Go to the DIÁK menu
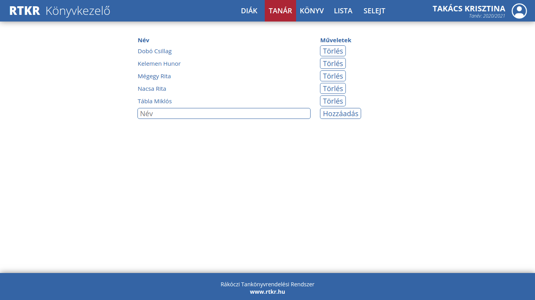This screenshot has width=535, height=300. click(x=249, y=11)
